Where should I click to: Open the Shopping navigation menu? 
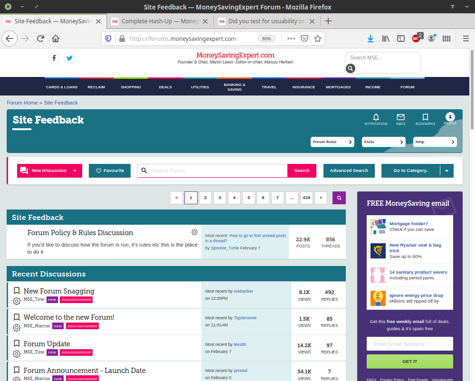tap(131, 87)
